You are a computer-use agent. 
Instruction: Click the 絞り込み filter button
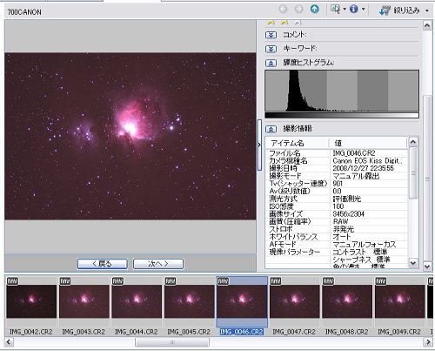(399, 10)
